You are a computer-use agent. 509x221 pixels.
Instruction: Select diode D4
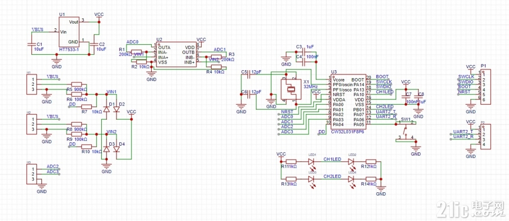click(116, 149)
